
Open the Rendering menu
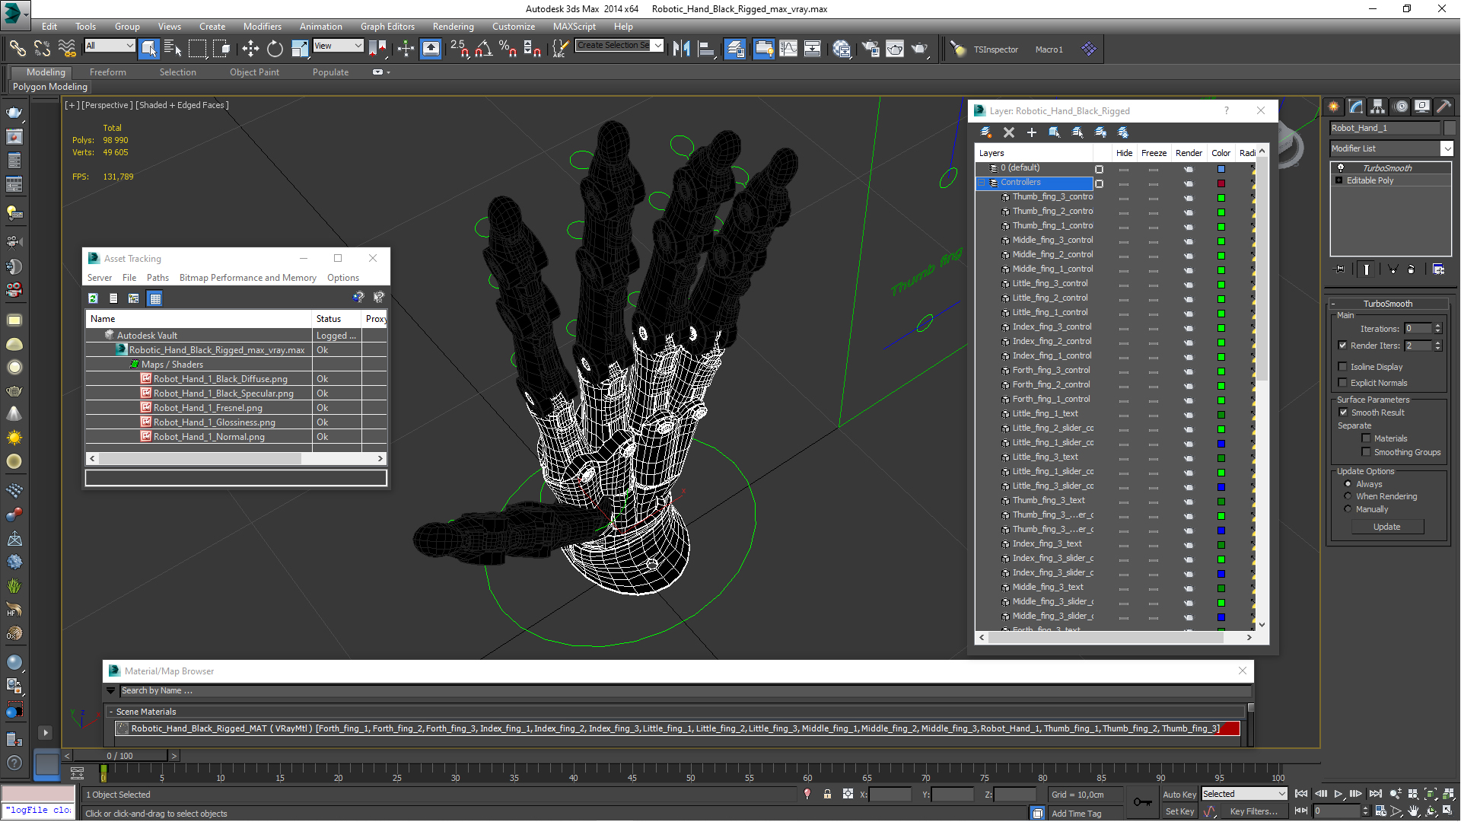[453, 26]
